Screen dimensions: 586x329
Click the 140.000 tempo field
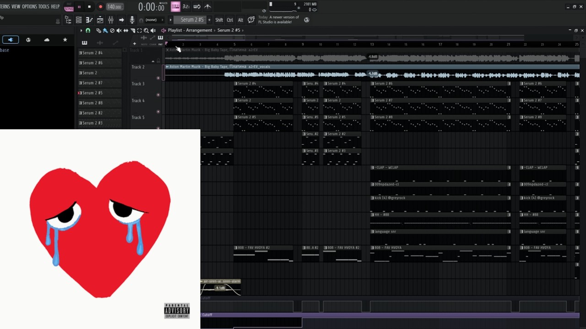point(114,7)
